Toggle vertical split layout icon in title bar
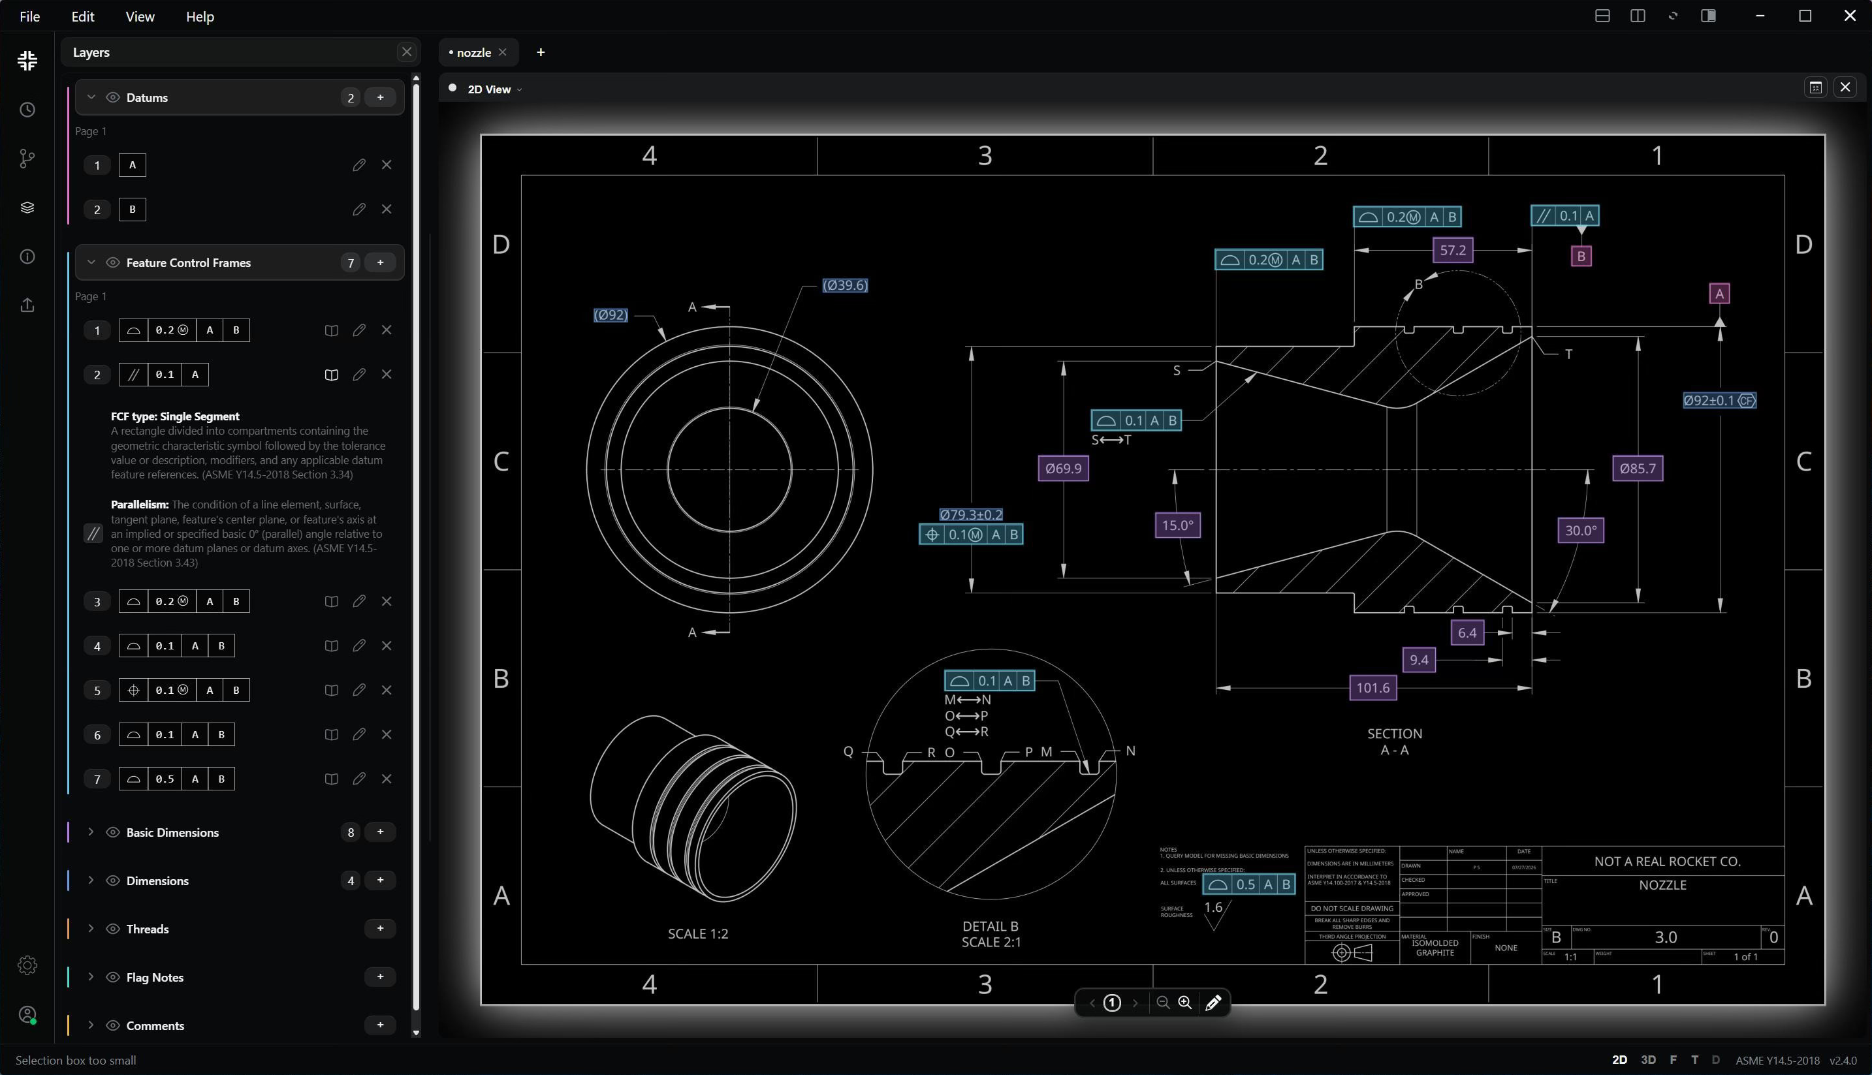This screenshot has height=1075, width=1872. [x=1637, y=16]
